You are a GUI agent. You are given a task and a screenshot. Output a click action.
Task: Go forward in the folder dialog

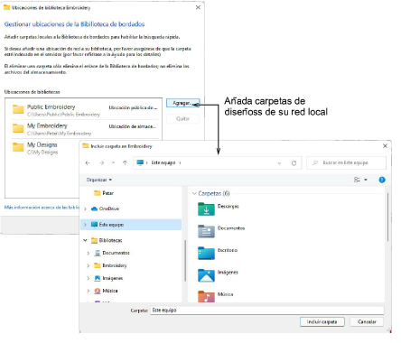[101, 162]
